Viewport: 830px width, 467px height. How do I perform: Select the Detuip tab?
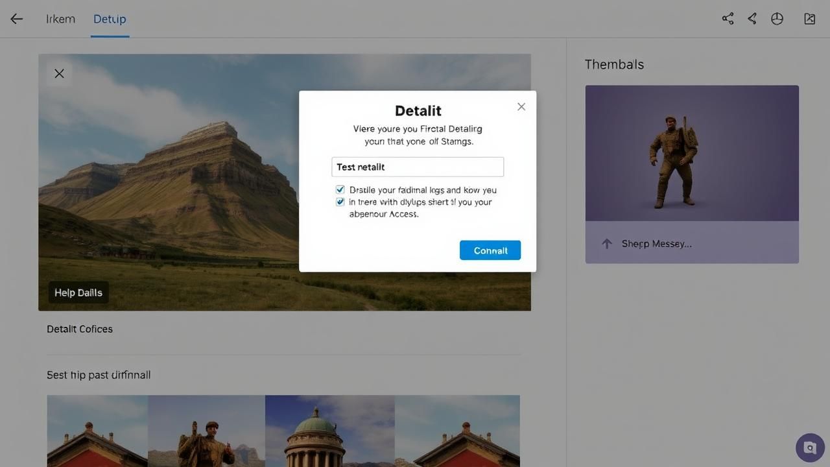110,19
